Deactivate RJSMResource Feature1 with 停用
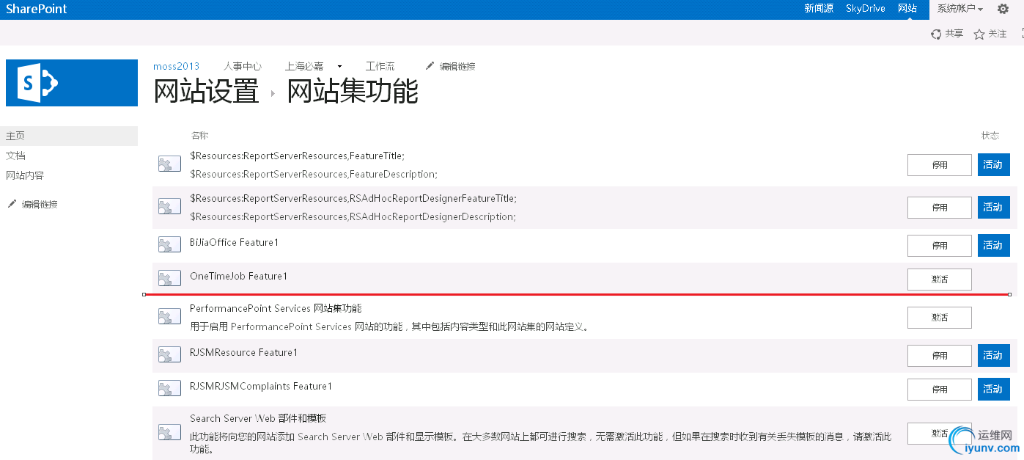Viewport: 1024px width, 460px height. click(x=940, y=356)
